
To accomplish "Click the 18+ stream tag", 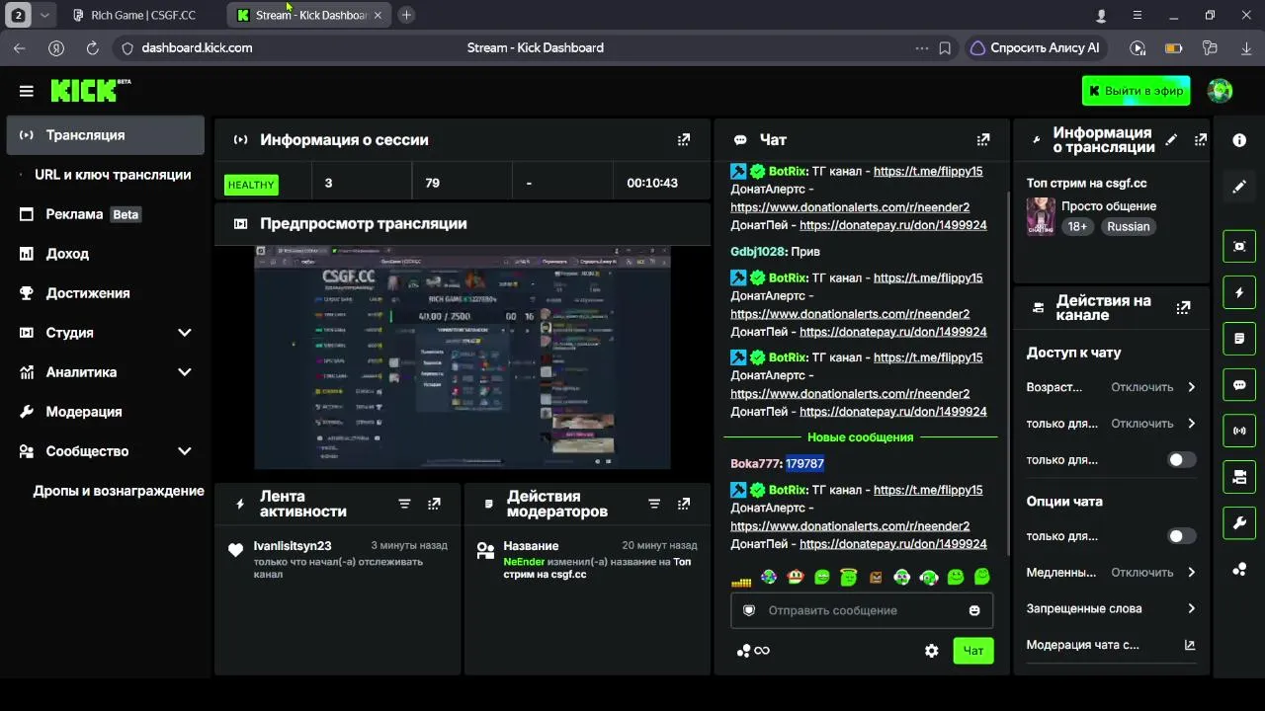I will coord(1077,227).
